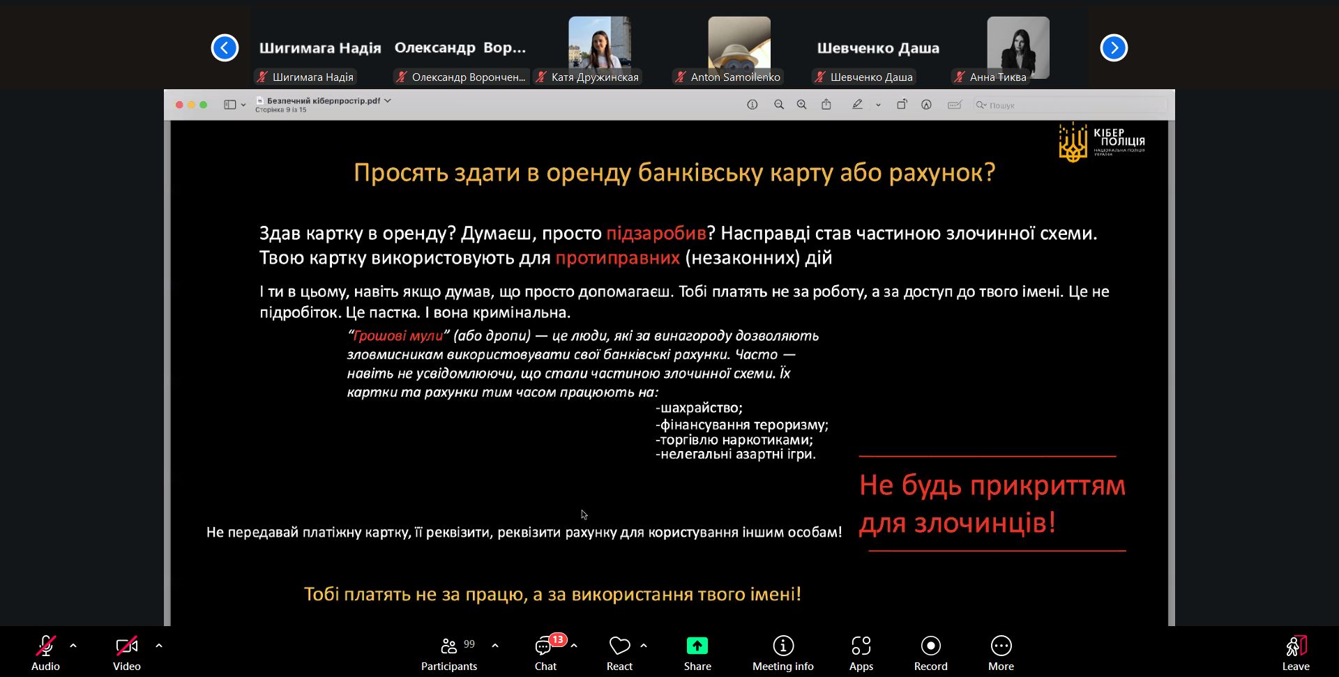Viewport: 1339px width, 677px height.
Task: Start camera with Video button
Action: tap(126, 651)
